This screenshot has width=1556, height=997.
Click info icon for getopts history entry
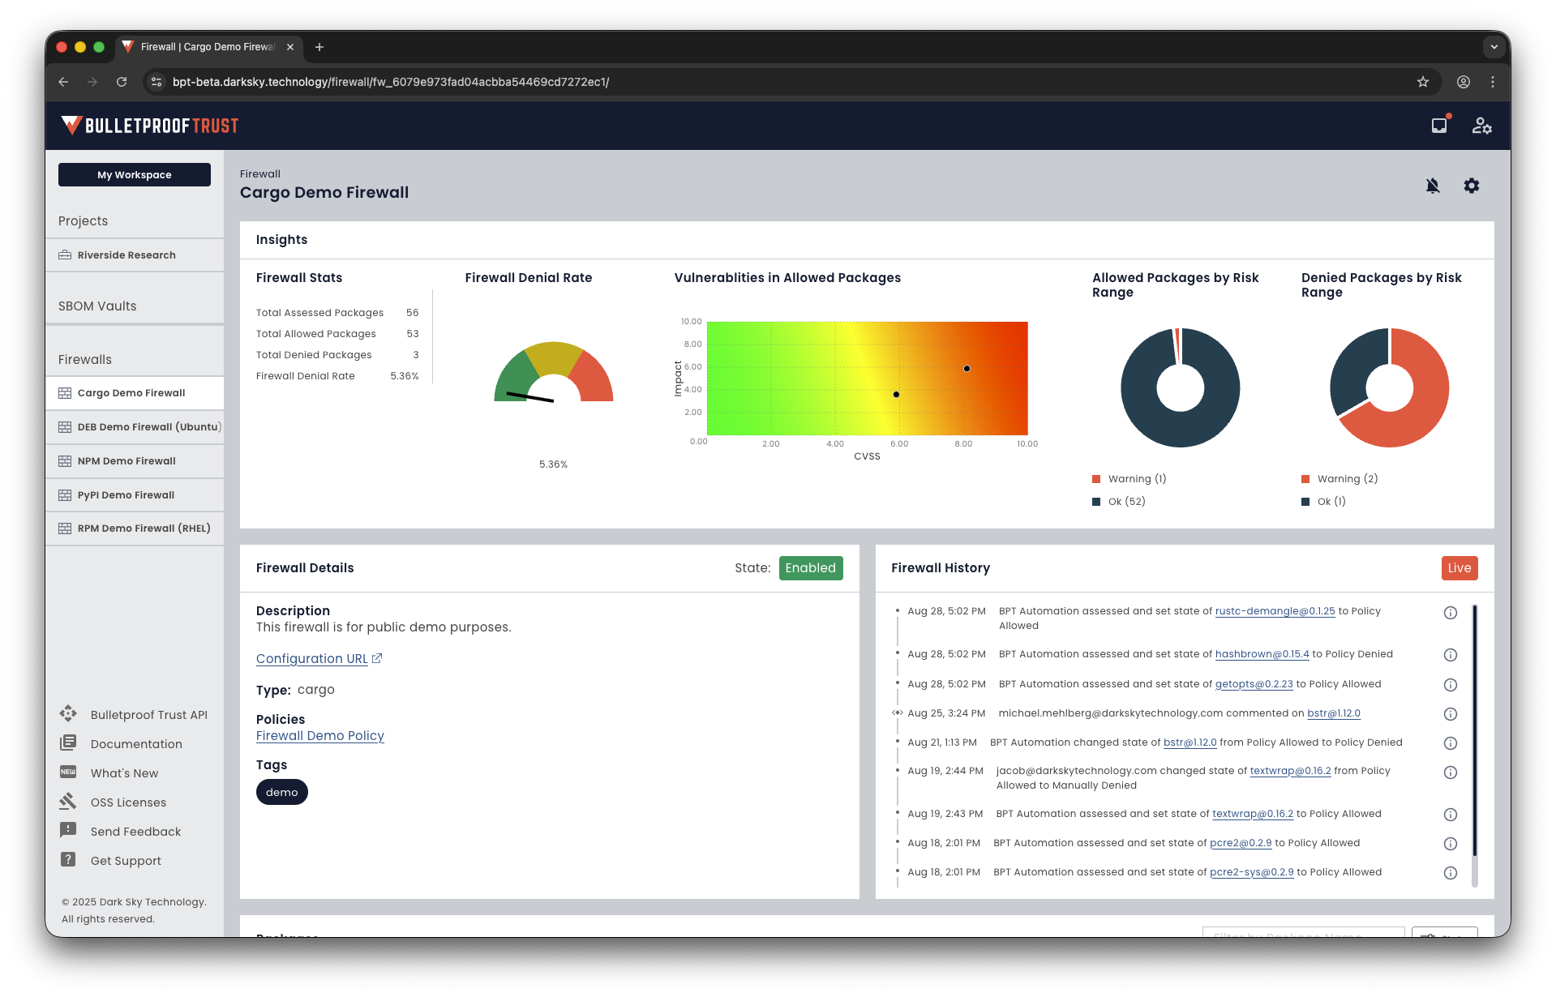[x=1451, y=685]
